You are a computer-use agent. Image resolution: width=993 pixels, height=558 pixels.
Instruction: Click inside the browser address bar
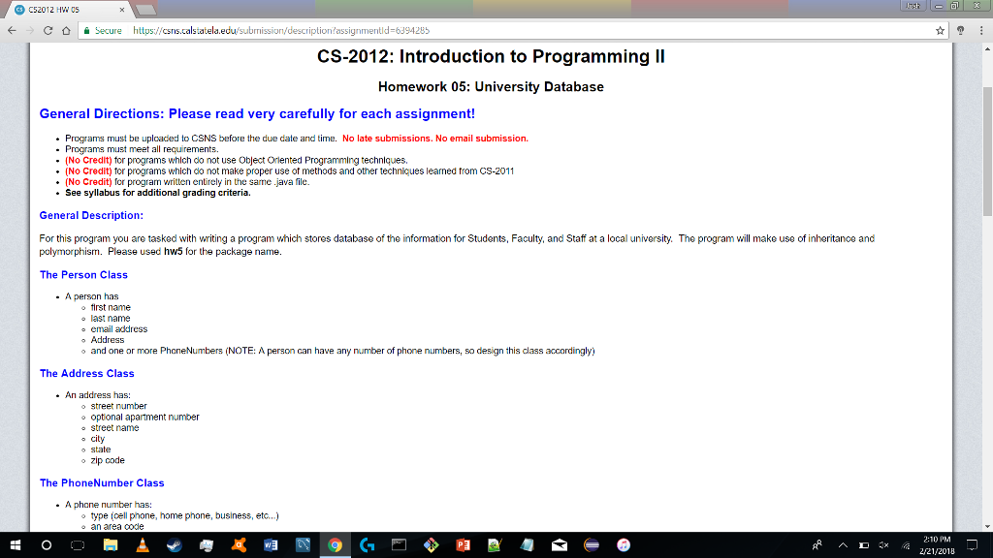coord(388,29)
